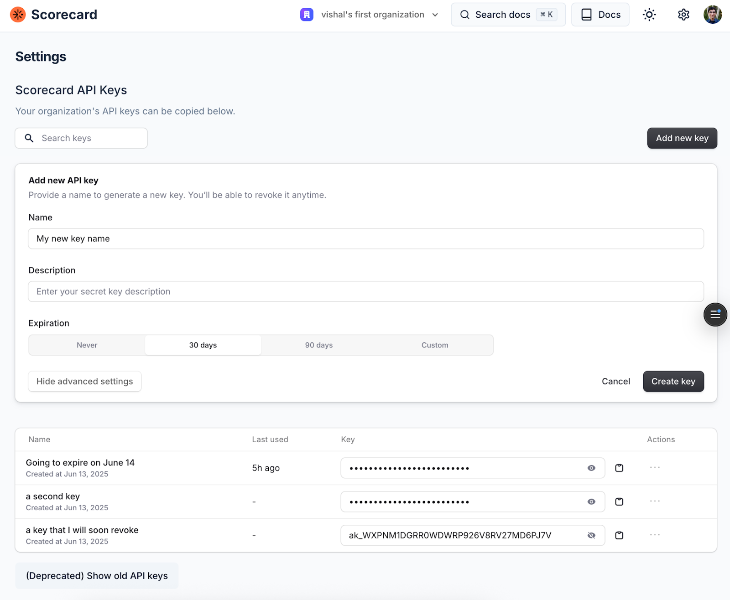The width and height of the screenshot is (730, 600).
Task: Open the settings gear icon
Action: (683, 14)
